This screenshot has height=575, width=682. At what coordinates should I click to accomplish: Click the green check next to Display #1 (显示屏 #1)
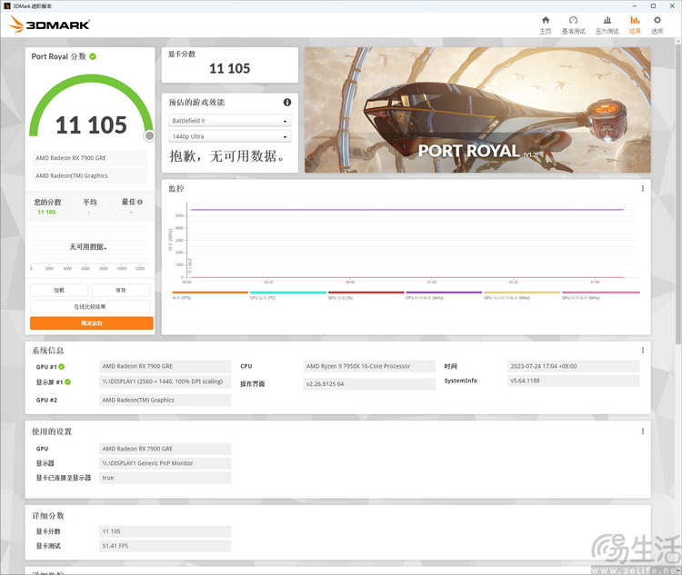click(68, 382)
